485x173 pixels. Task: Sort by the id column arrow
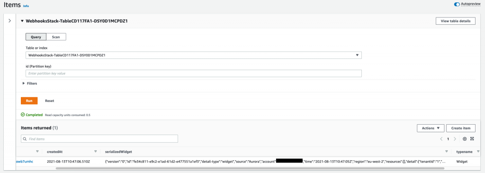[37, 152]
